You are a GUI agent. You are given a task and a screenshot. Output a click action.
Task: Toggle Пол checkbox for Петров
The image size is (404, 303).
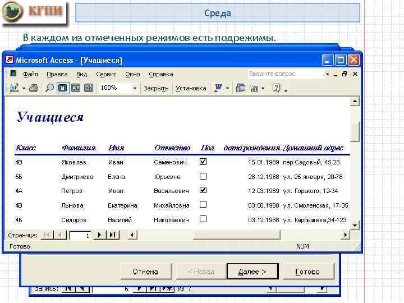coord(203,190)
